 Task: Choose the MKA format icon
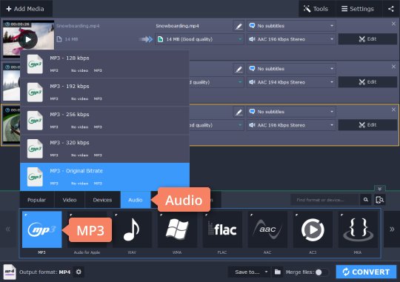click(358, 229)
